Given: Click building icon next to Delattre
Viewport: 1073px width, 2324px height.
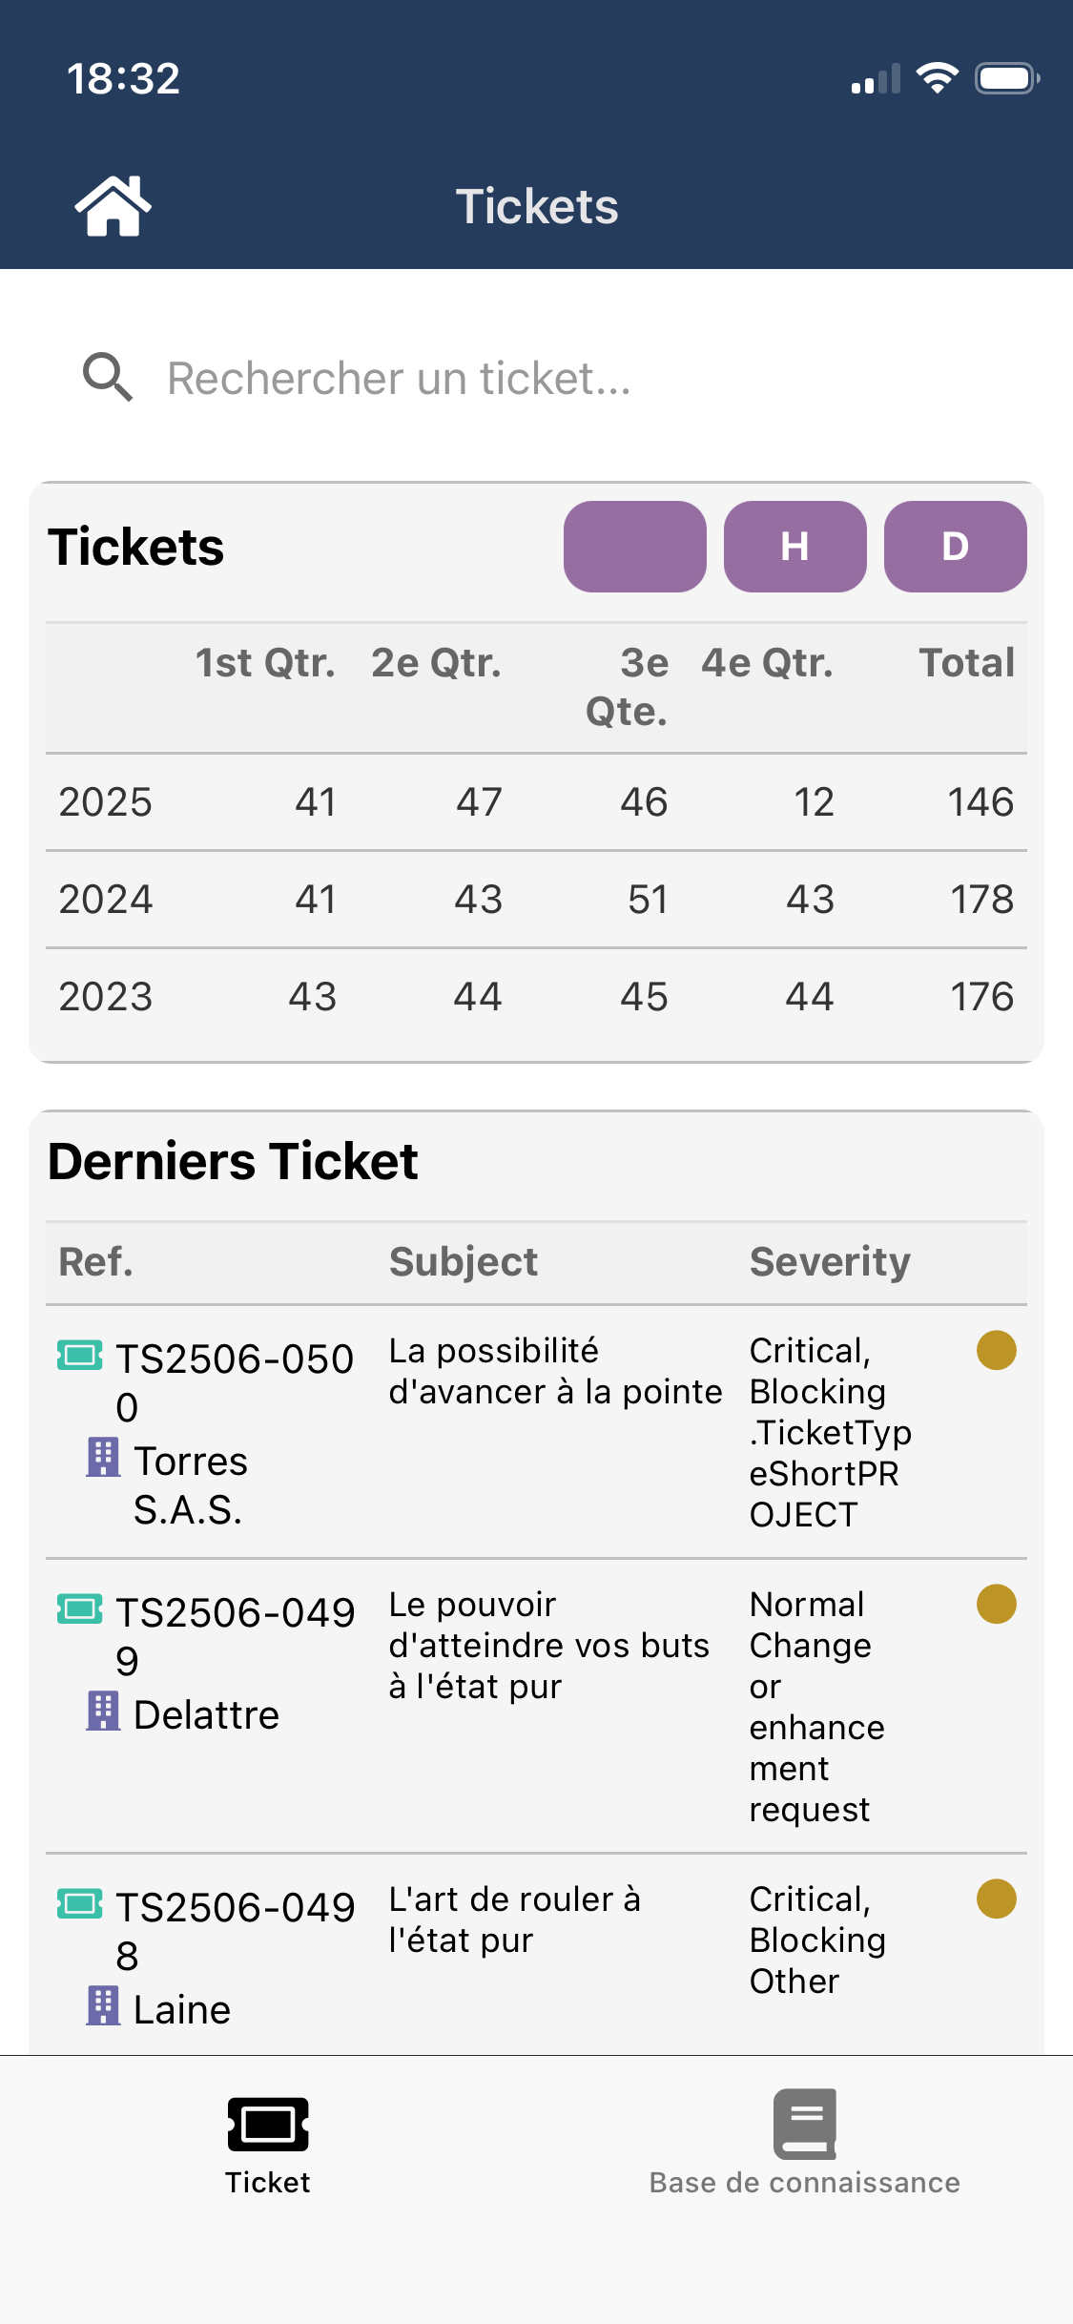Looking at the screenshot, I should [x=103, y=1712].
